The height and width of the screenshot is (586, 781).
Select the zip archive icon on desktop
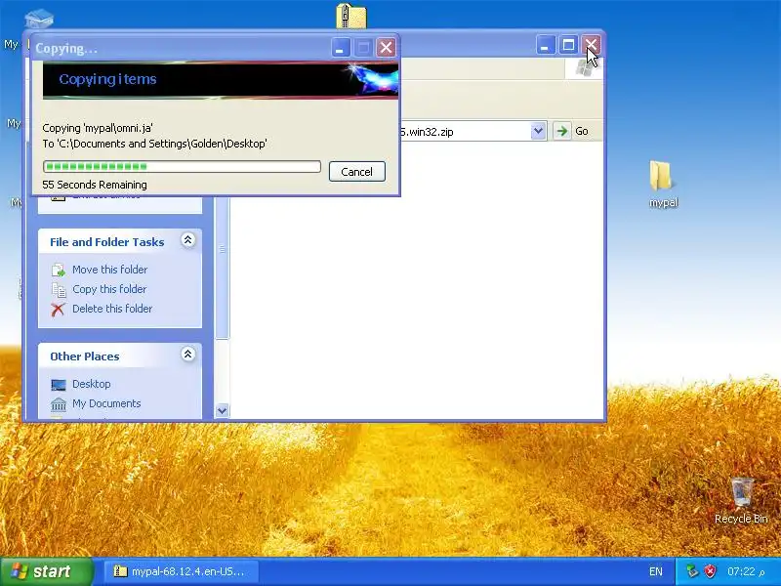click(351, 15)
